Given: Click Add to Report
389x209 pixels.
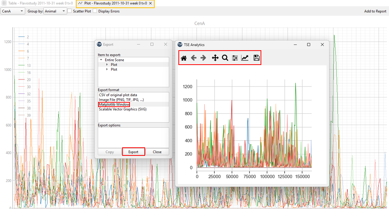Looking at the screenshot, I should pos(375,11).
